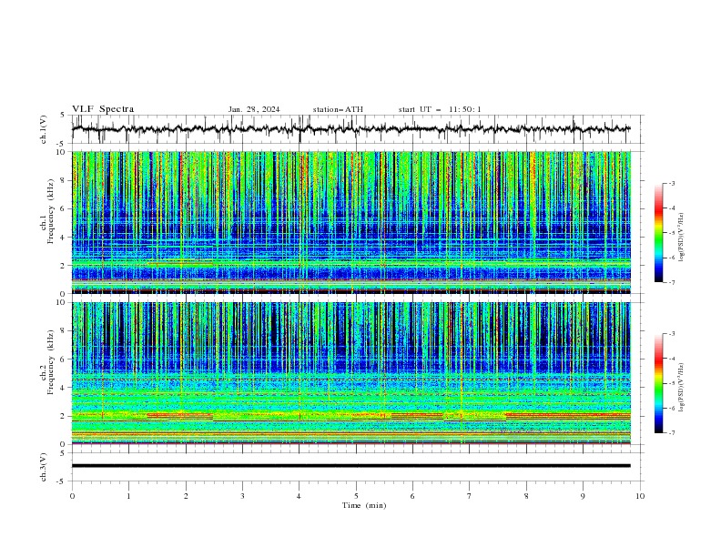Click the '-7' label on the ch.1 colorbar
Image resolution: width=721 pixels, height=557 pixels.
click(671, 282)
